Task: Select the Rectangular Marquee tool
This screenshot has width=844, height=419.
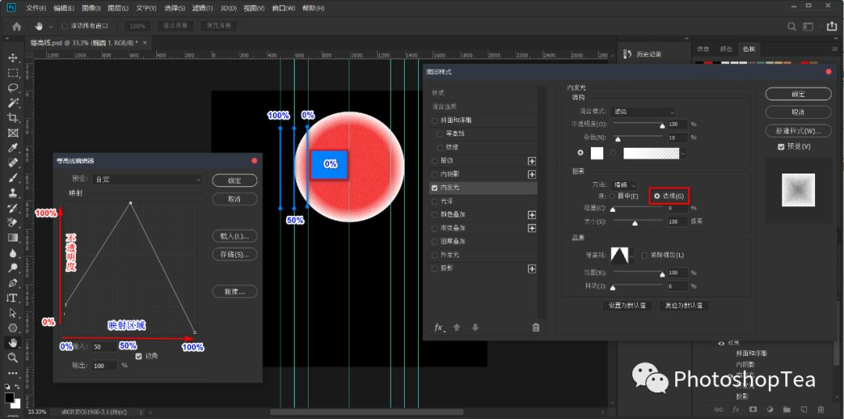Action: point(13,73)
